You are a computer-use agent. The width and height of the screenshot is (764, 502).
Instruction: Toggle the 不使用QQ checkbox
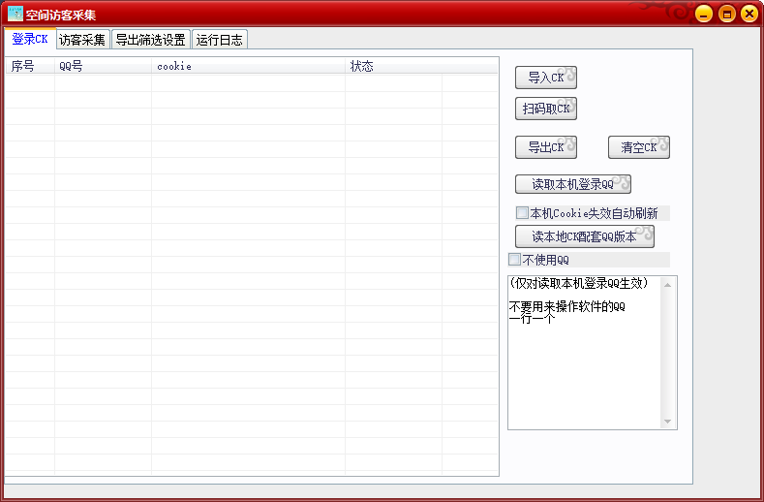point(515,260)
